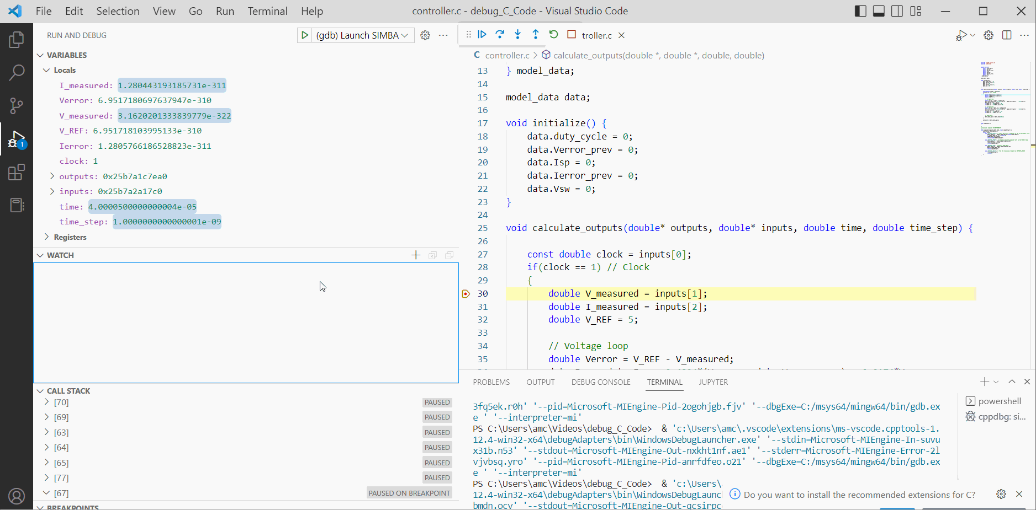The width and height of the screenshot is (1036, 510).
Task: Stop the debug session
Action: click(572, 34)
